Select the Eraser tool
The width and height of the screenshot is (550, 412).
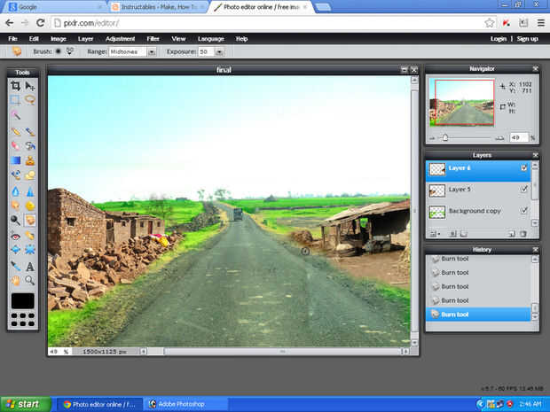coord(15,145)
